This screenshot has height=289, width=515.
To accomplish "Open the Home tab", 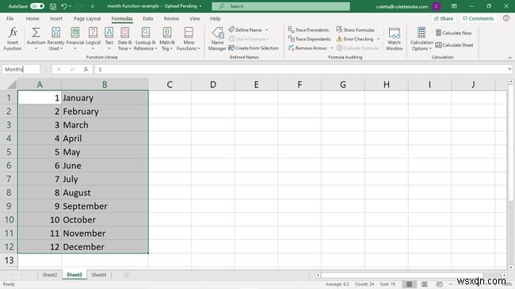I will point(32,19).
